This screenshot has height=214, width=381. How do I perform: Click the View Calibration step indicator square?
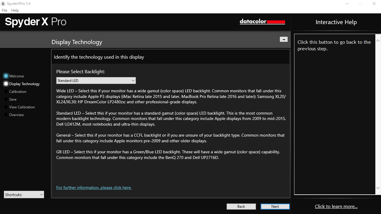[6, 107]
